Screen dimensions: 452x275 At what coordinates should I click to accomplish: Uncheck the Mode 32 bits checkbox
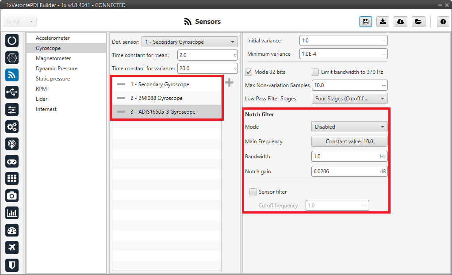click(x=249, y=72)
